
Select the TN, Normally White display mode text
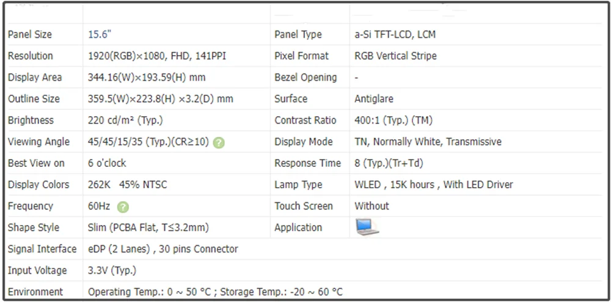point(428,142)
